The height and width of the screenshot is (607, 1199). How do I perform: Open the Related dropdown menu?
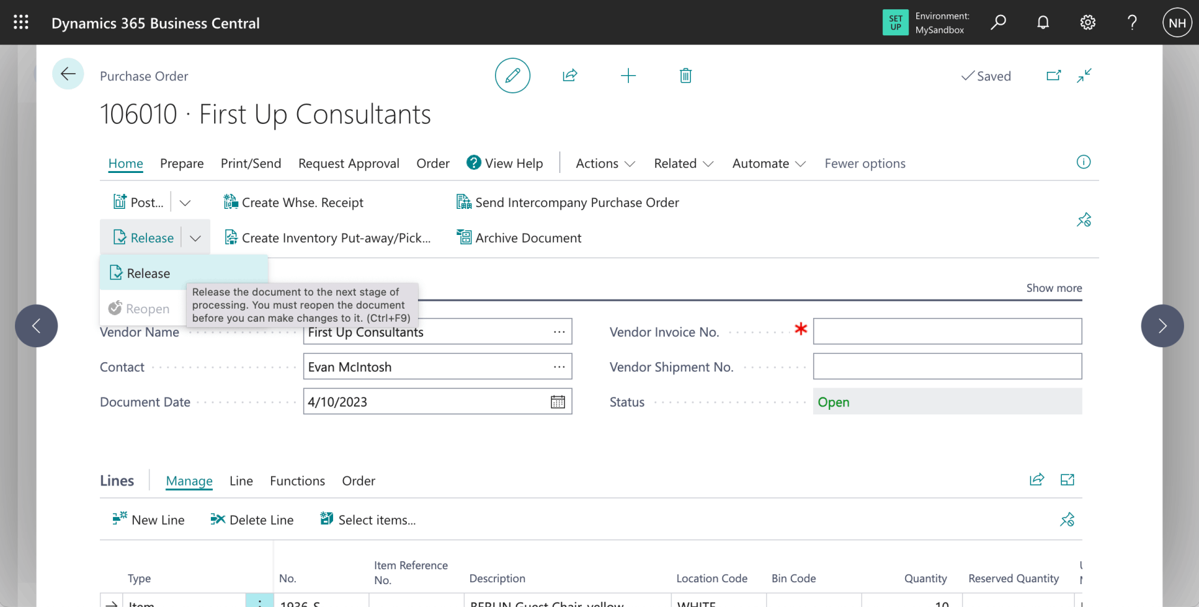pyautogui.click(x=683, y=163)
